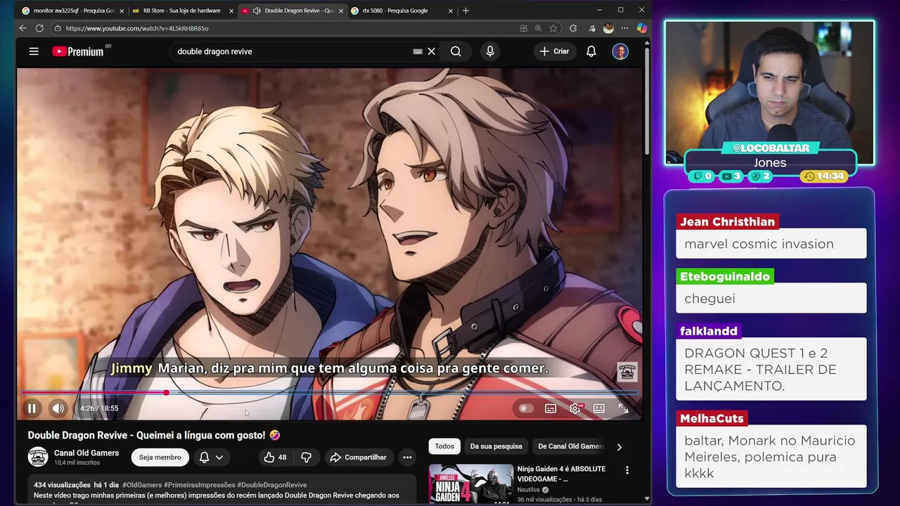The image size is (900, 506).
Task: Mute the video volume
Action: 58,408
